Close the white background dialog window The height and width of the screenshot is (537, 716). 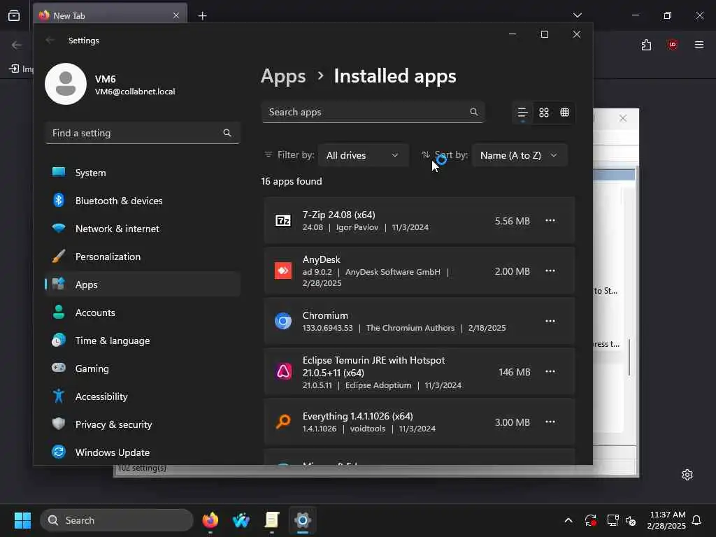coord(623,118)
